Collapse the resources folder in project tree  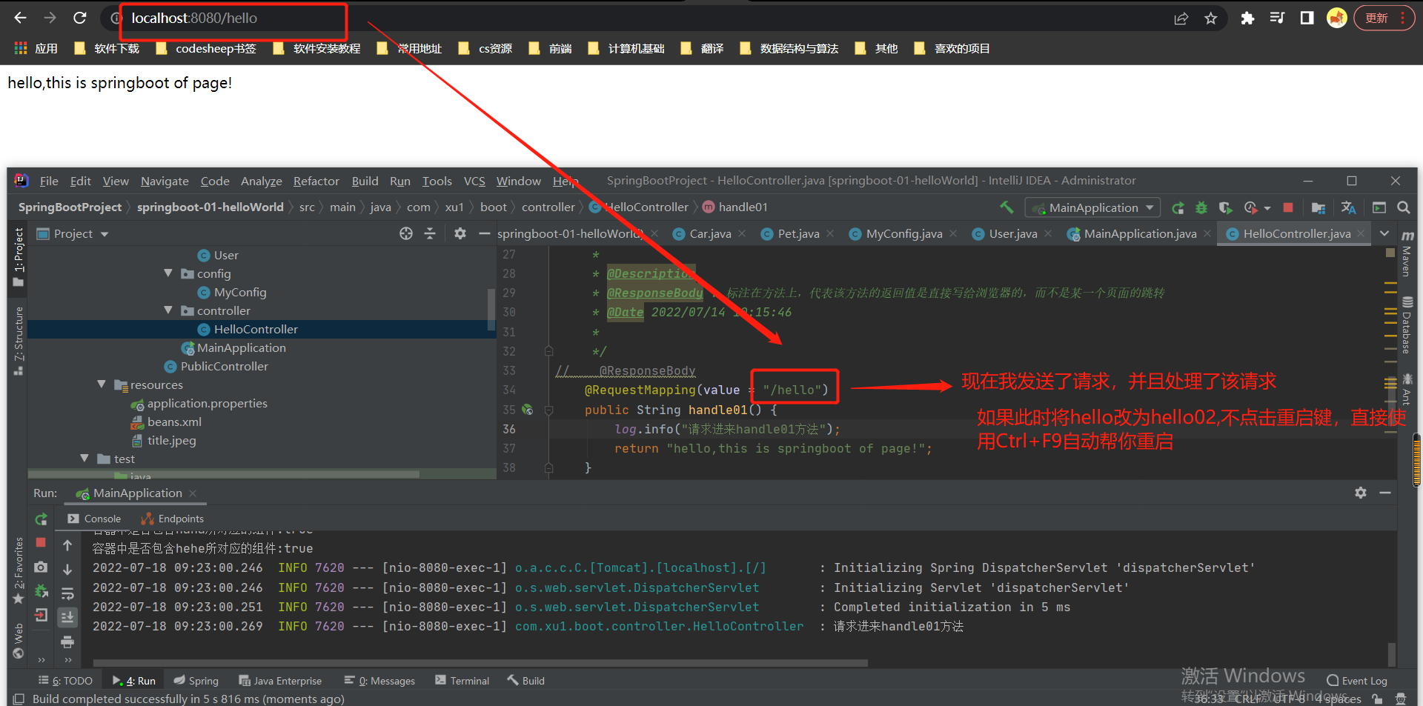click(102, 384)
